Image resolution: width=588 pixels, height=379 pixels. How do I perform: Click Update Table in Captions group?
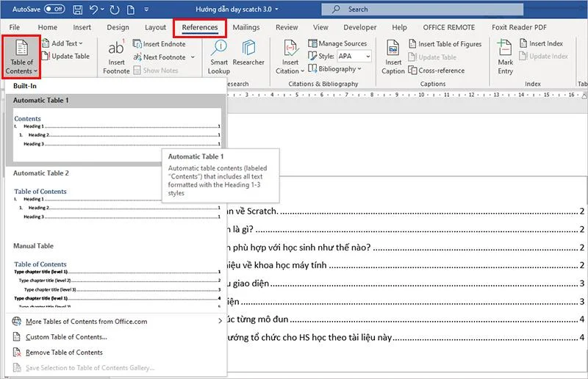pyautogui.click(x=432, y=57)
